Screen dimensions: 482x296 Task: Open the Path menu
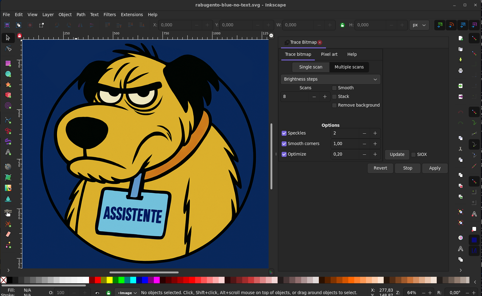pos(81,15)
